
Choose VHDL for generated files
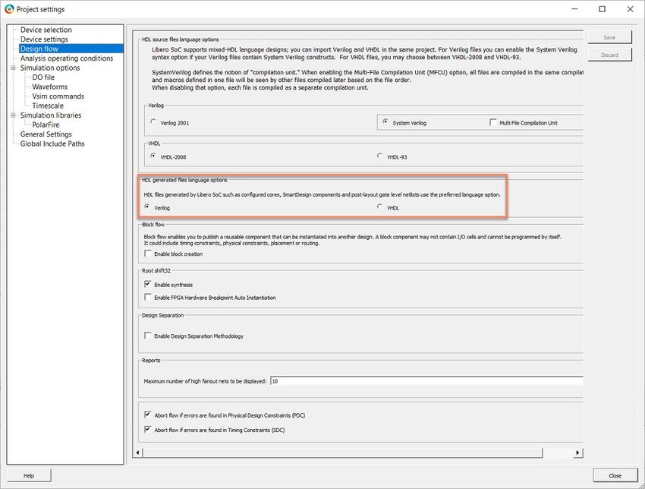coord(379,207)
